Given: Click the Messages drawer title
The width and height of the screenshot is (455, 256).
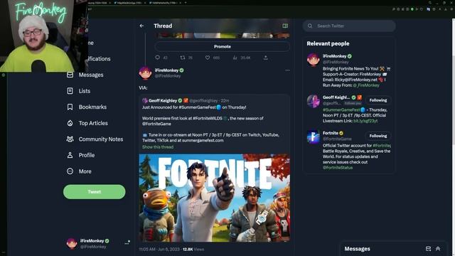Looking at the screenshot, I should pyautogui.click(x=357, y=249).
